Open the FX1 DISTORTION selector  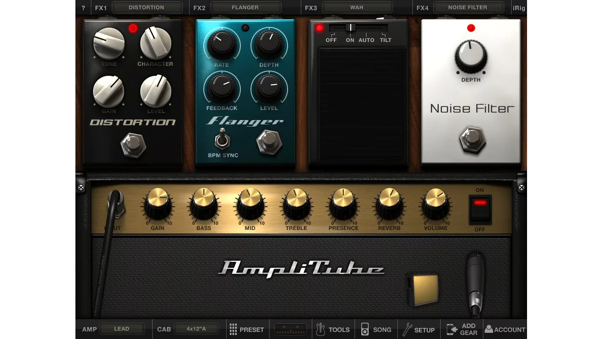coord(147,7)
